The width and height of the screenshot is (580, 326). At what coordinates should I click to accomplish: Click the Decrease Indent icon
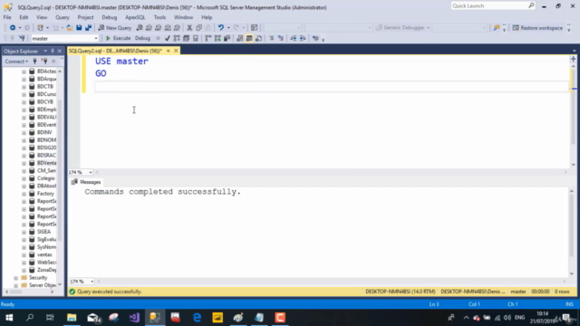294,38
